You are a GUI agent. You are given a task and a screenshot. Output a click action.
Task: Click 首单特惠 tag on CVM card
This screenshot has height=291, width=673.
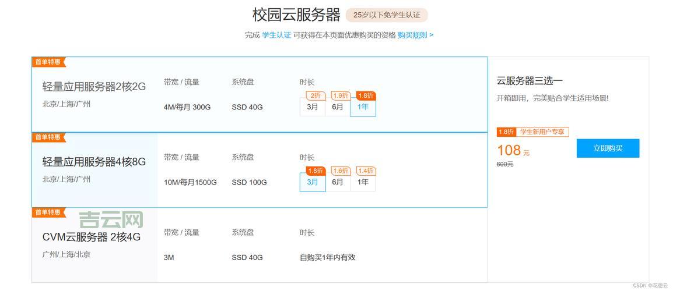(48, 212)
